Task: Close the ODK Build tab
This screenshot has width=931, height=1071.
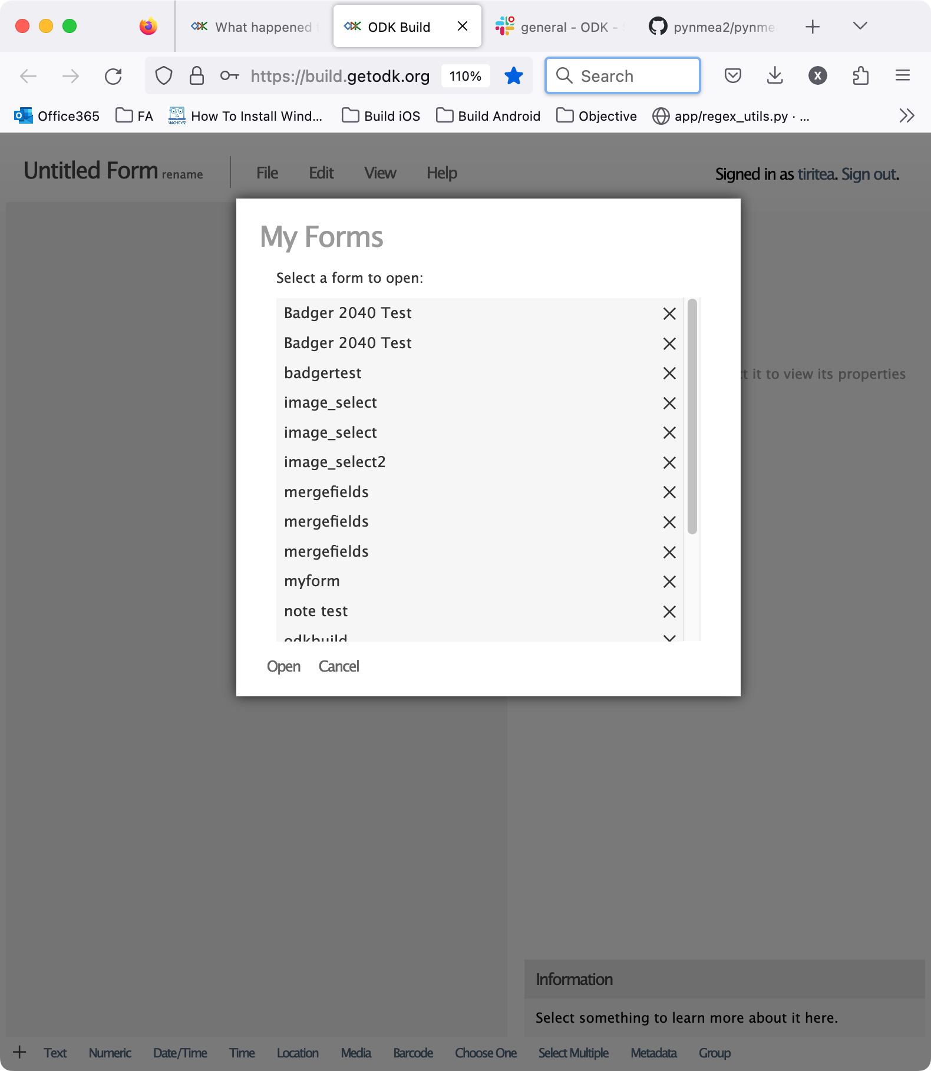Action: [463, 26]
